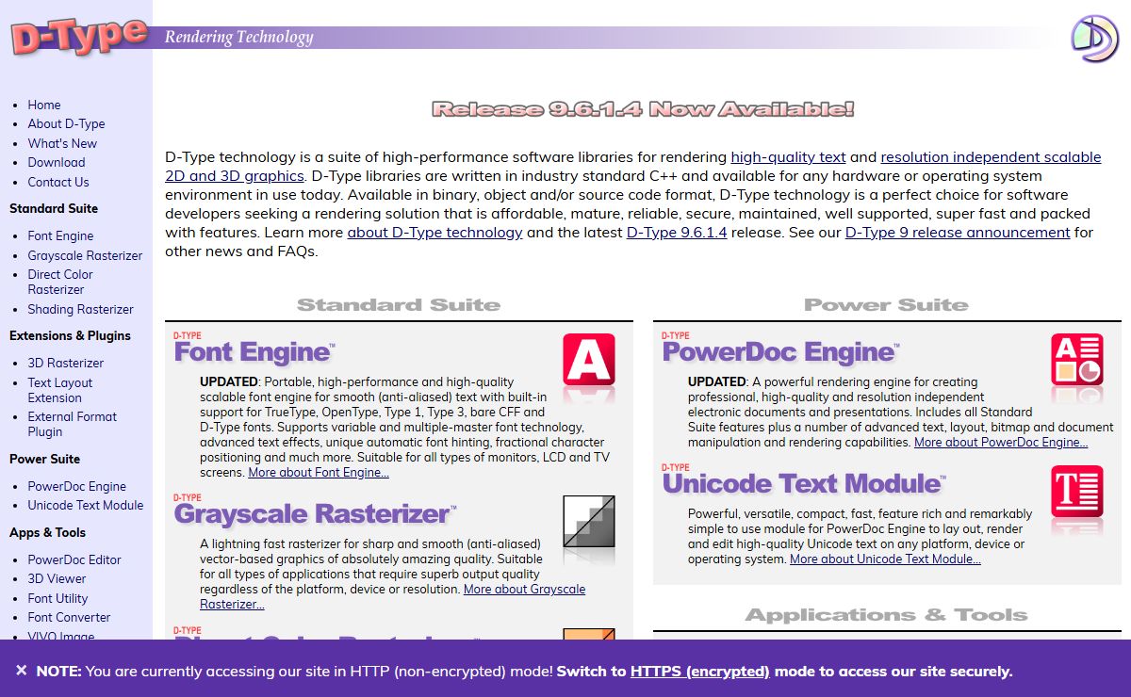Select Font Engine in sidebar
This screenshot has height=697, width=1131.
[60, 235]
